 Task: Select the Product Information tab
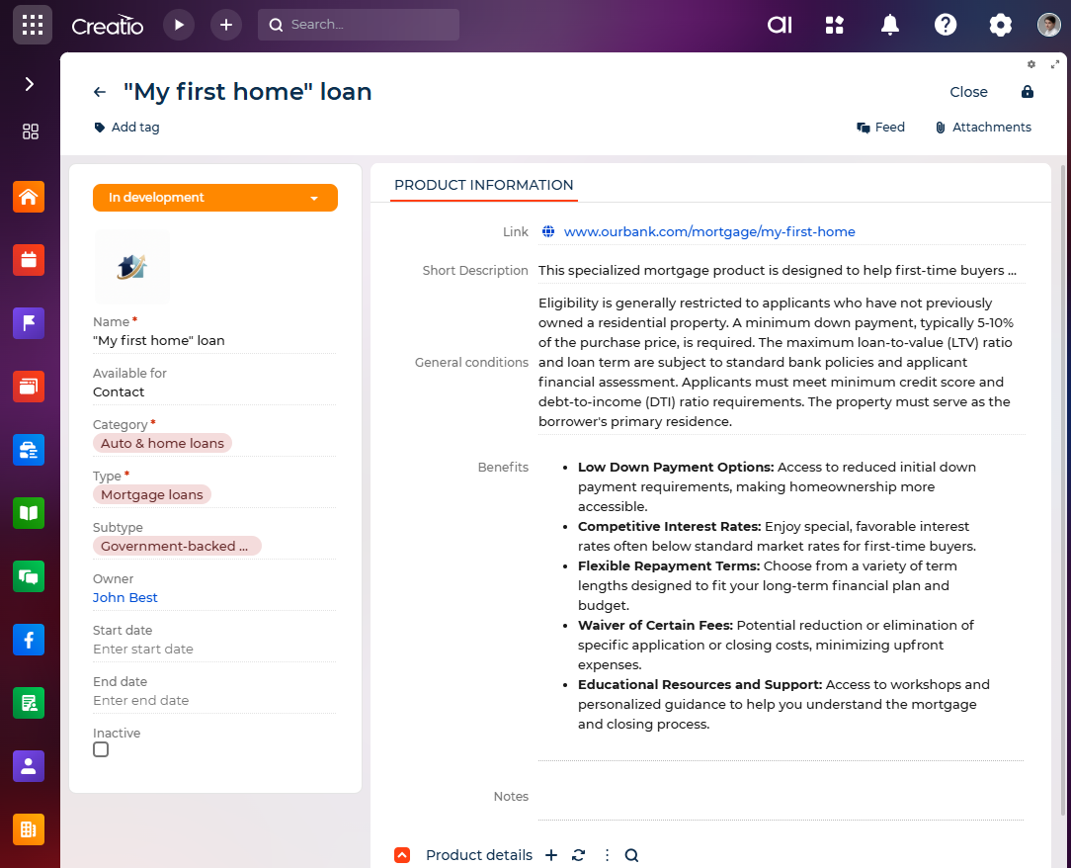(483, 185)
